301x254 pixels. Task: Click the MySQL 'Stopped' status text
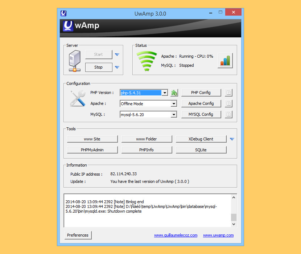(x=186, y=65)
